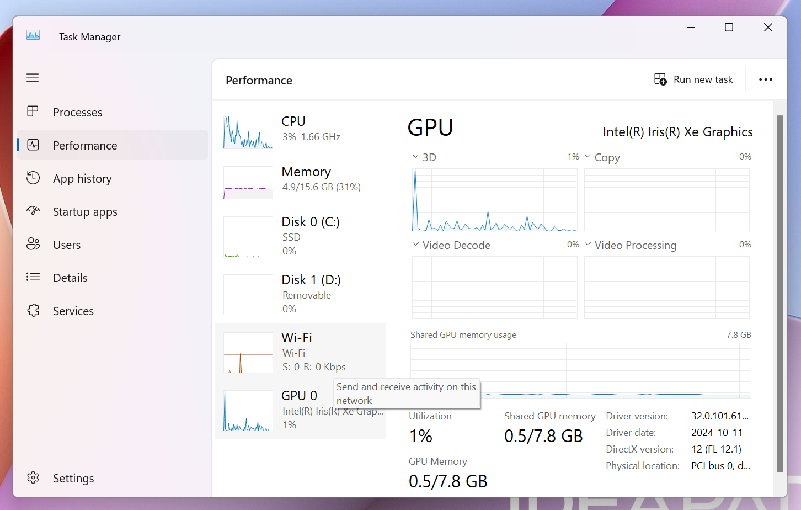Screen dimensions: 801x510
Task: Select the Disk 0 (C:) mini graph
Action: (x=248, y=237)
